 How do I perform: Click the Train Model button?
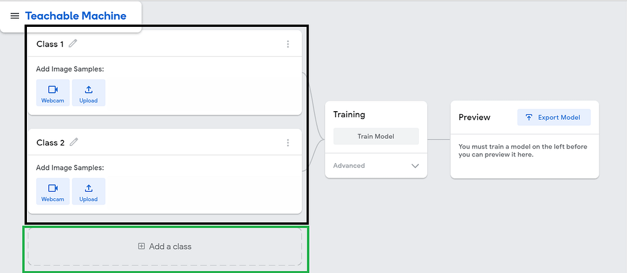[x=376, y=136]
